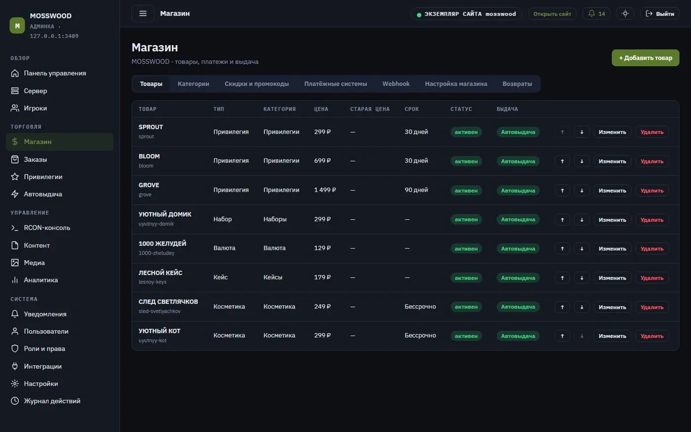Screen dimensions: 691x432
Task: Open Заказы in the sidebar
Action: click(x=60, y=159)
